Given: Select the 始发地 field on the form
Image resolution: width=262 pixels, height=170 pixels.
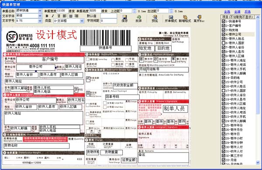Looking at the screenshot, I should point(146,48).
